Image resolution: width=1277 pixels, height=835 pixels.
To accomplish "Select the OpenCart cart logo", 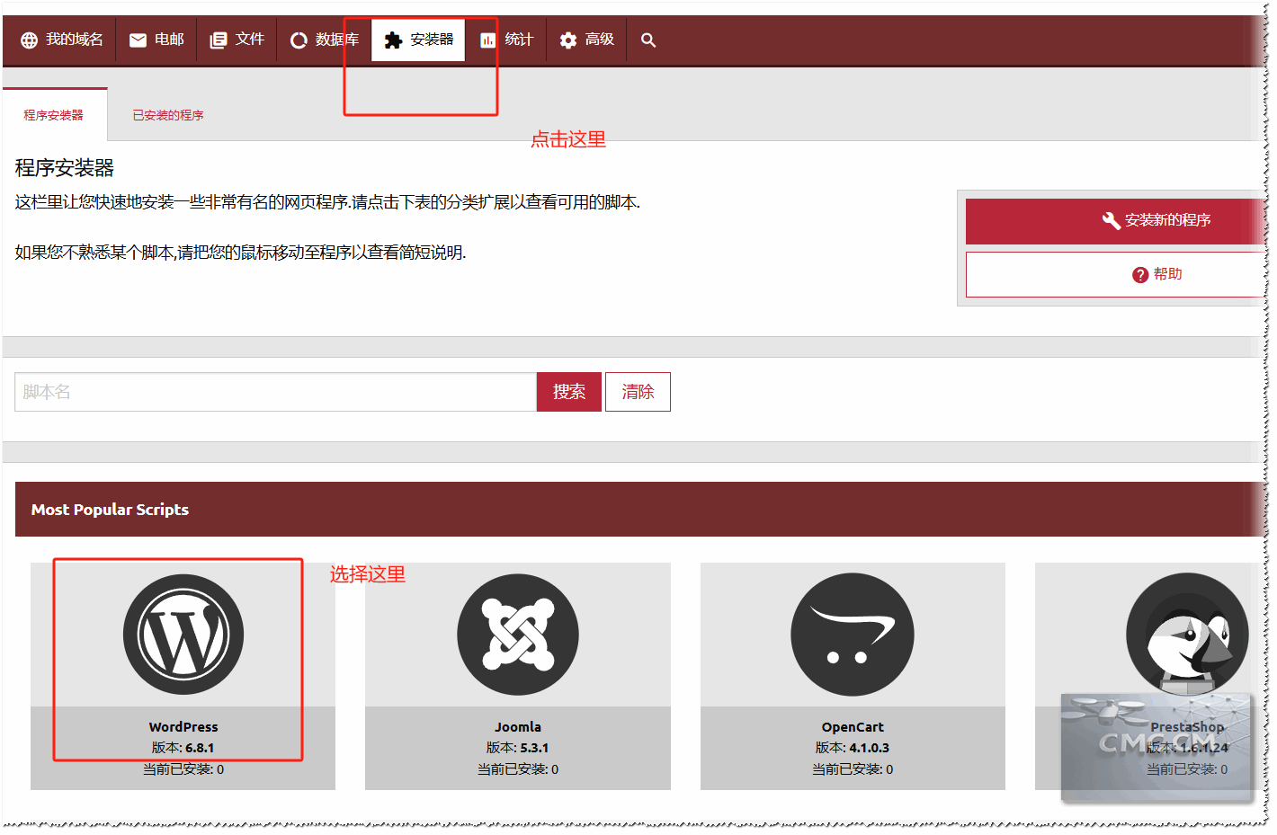I will [x=853, y=635].
